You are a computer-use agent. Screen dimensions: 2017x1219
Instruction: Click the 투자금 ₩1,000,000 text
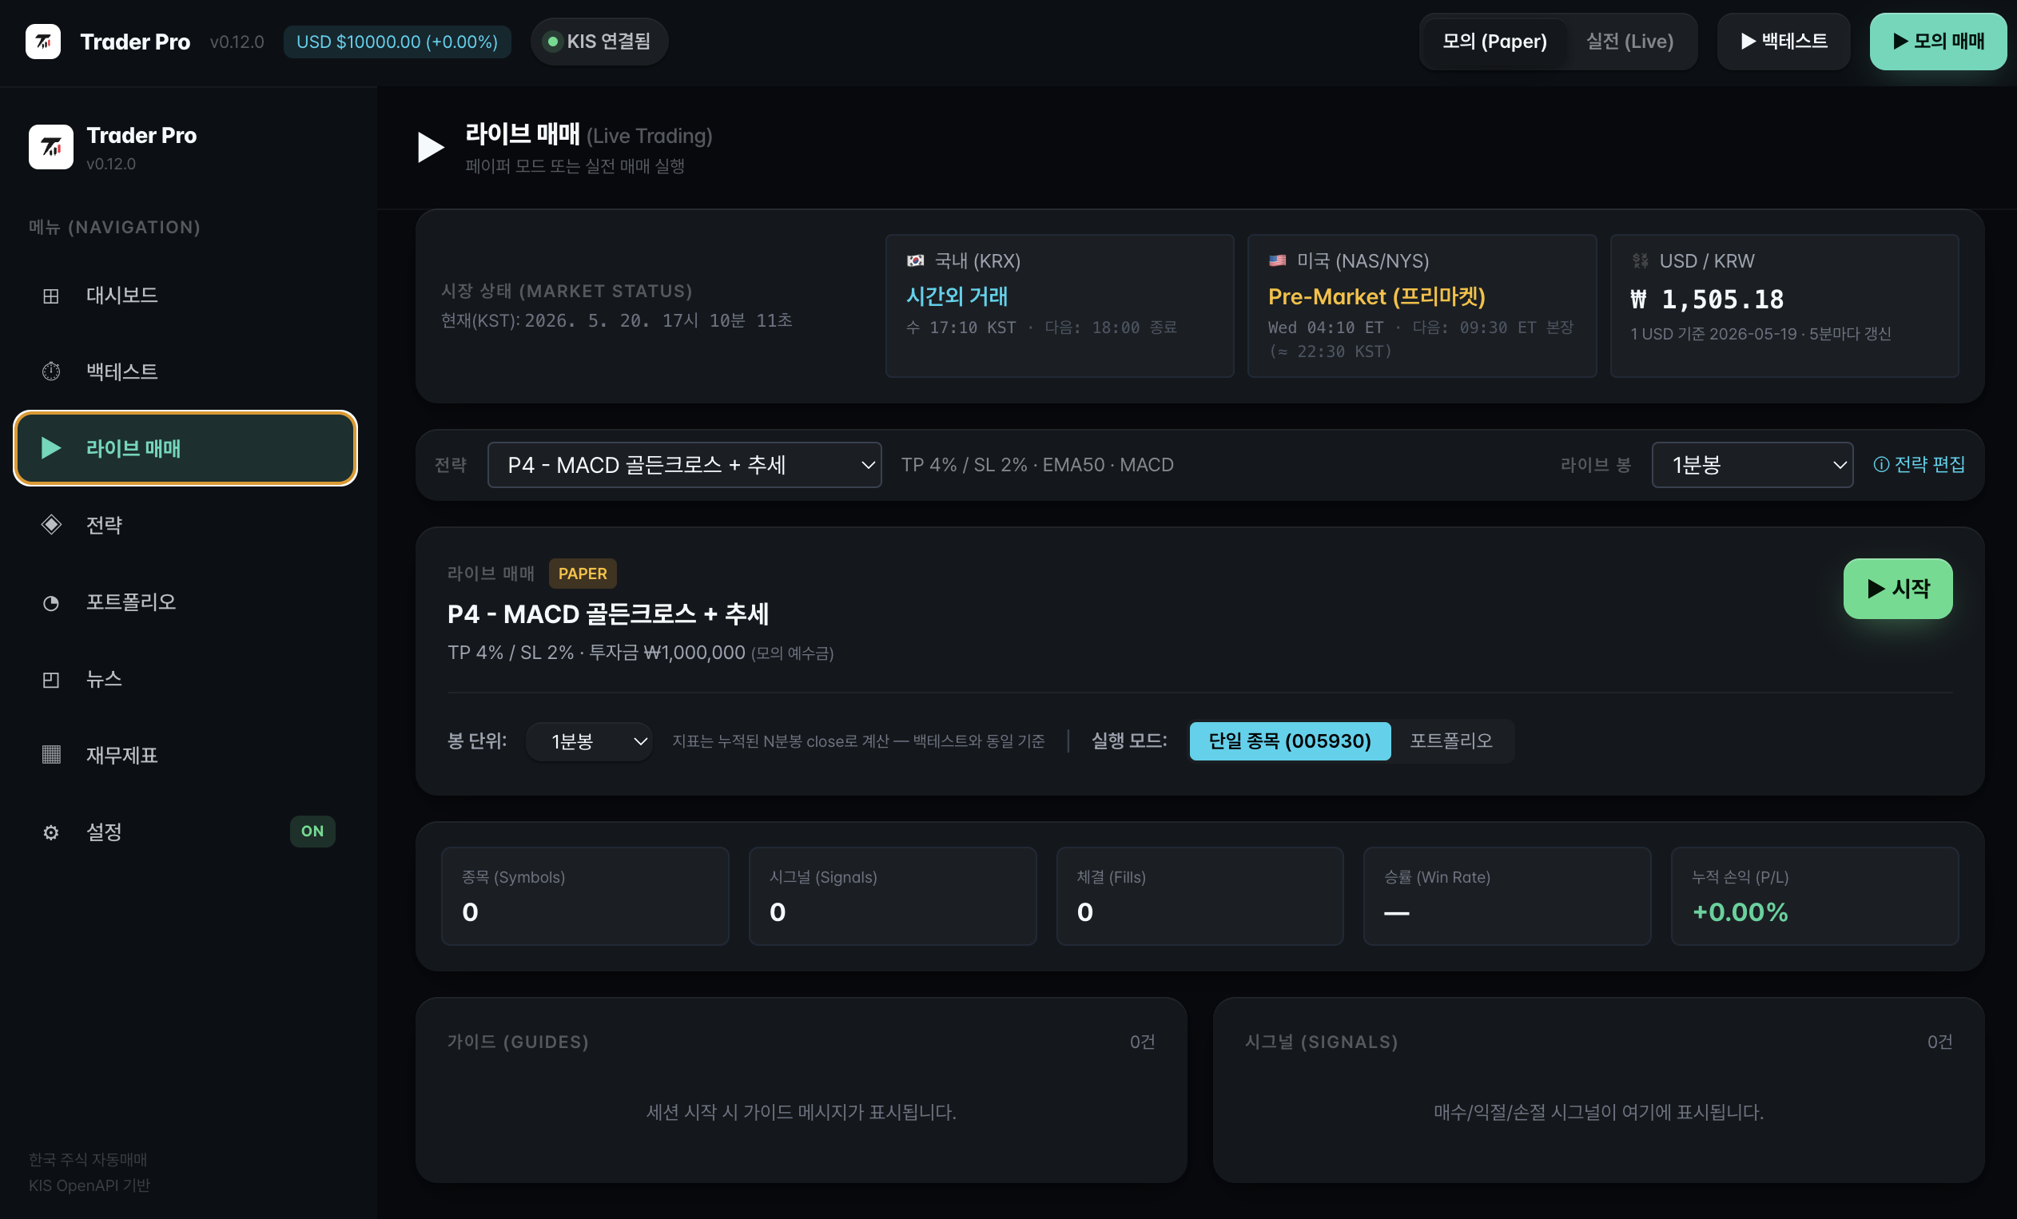[x=667, y=652]
